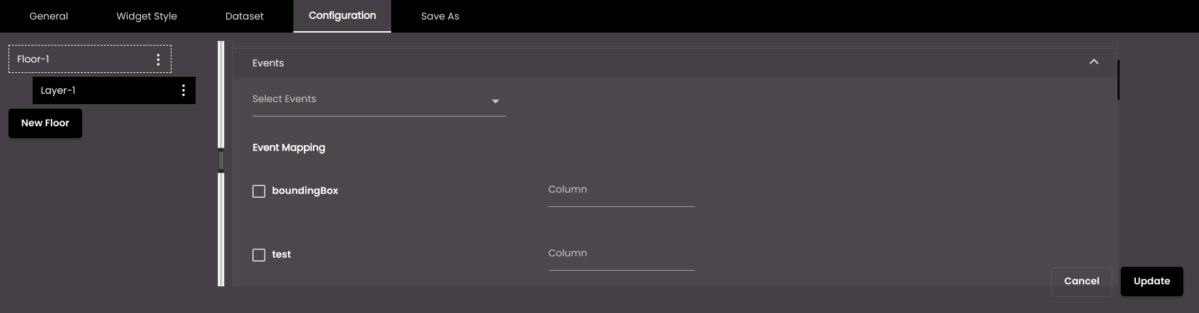
Task: Click the configuration panel vertical scrollbar
Action: tap(1118, 80)
